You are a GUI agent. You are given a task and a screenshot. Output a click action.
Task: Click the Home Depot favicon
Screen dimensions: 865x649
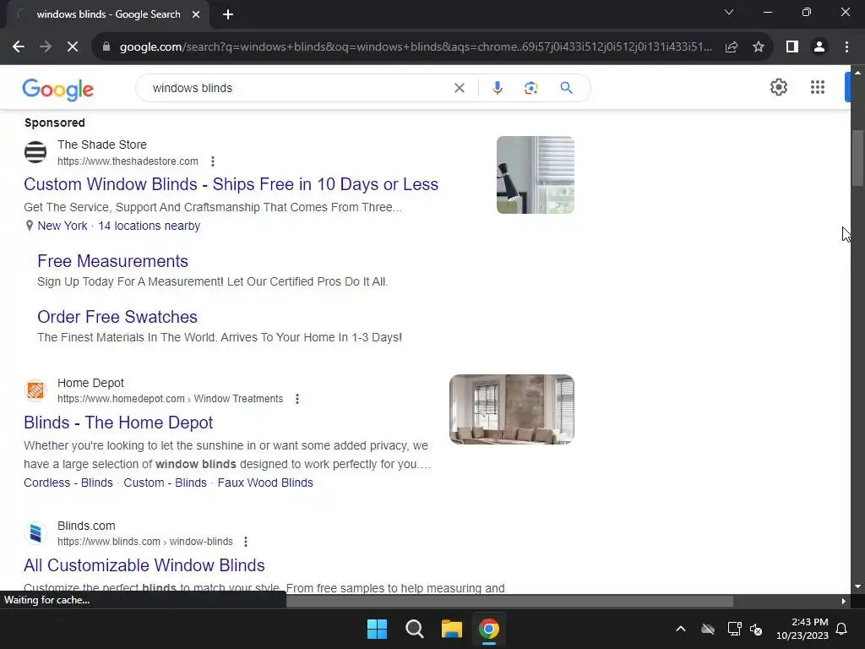[35, 390]
